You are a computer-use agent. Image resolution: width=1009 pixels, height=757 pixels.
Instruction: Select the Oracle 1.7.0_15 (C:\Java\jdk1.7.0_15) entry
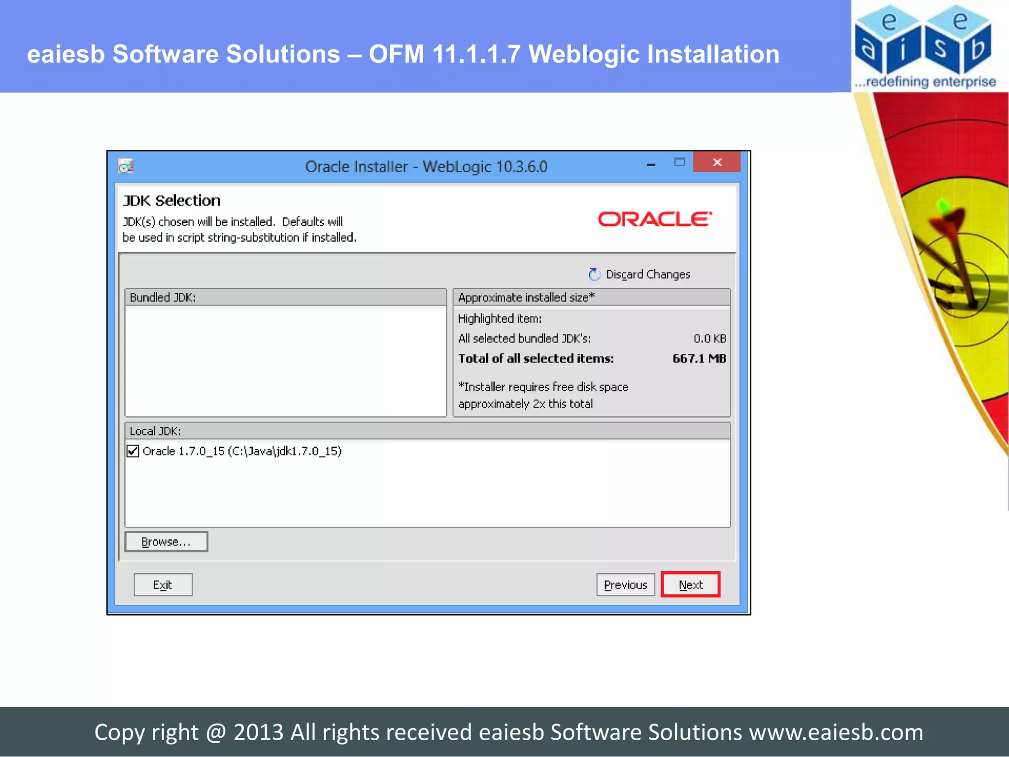tap(242, 451)
